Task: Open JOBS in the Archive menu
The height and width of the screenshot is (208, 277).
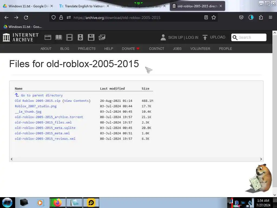Action: tap(177, 49)
